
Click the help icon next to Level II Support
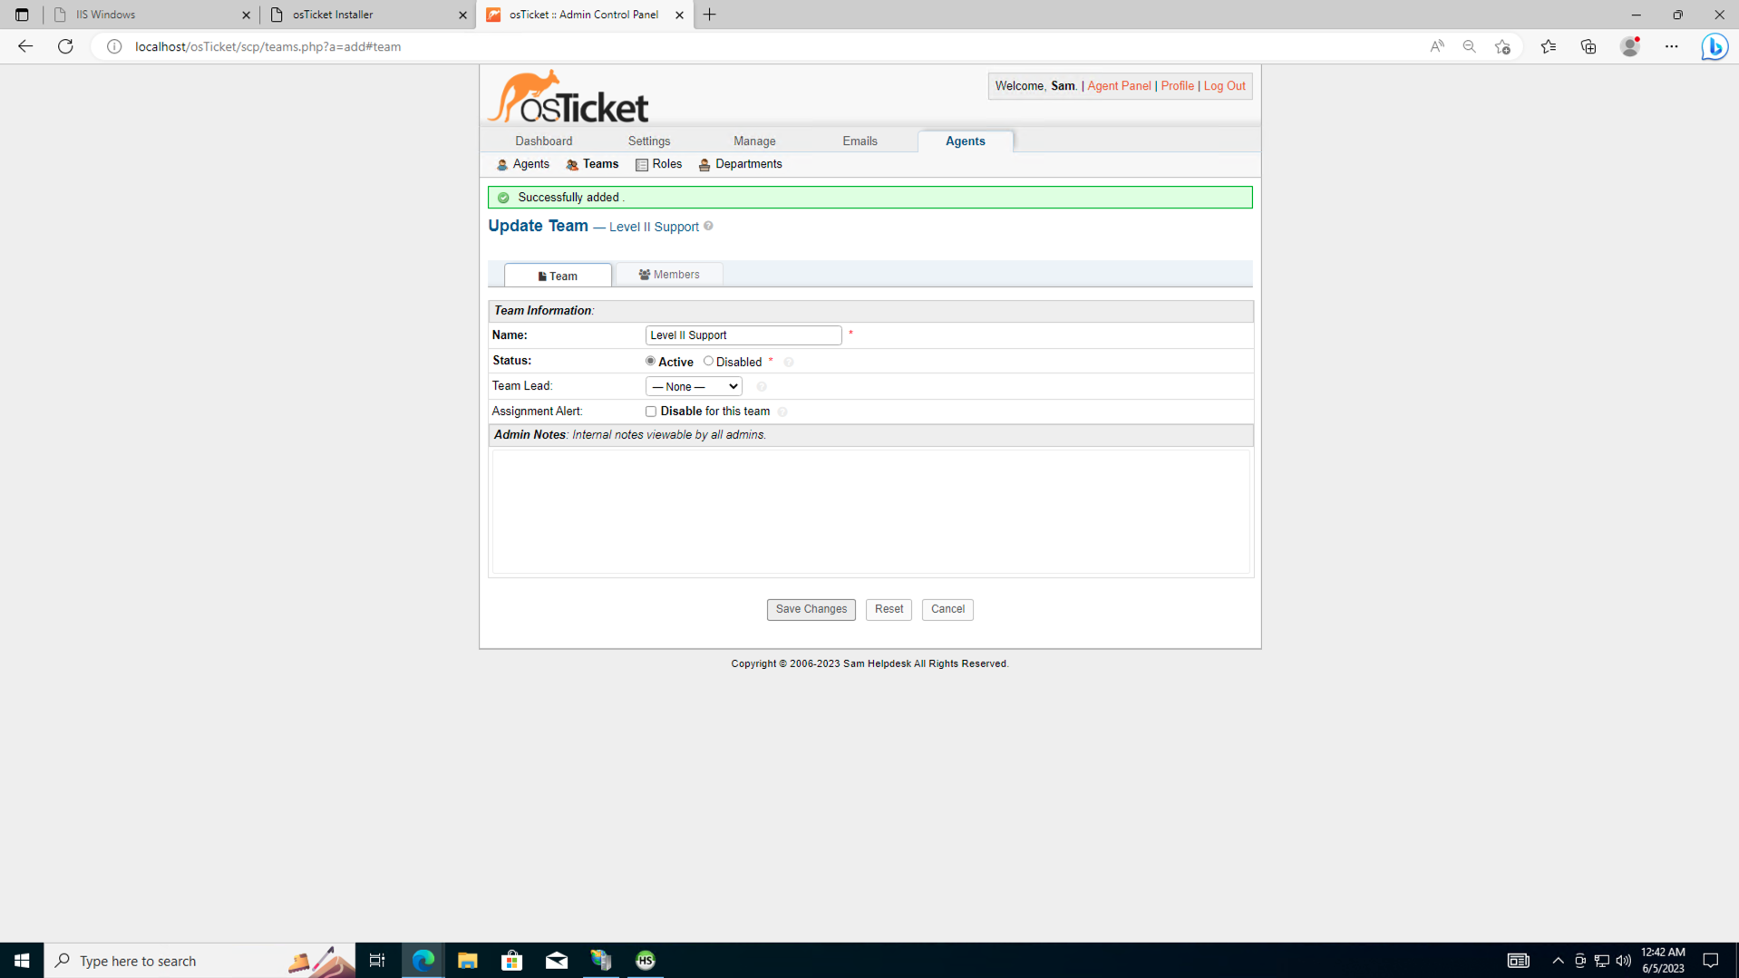coord(708,227)
